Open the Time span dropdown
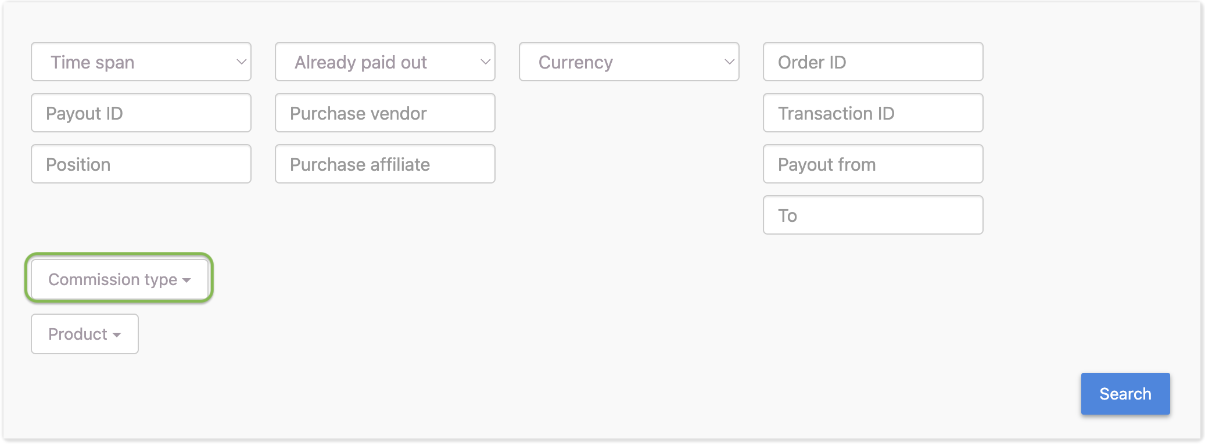 [141, 62]
